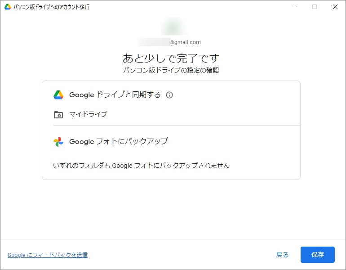The width and height of the screenshot is (346, 270).
Task: Close the account migration window
Action: point(335,7)
